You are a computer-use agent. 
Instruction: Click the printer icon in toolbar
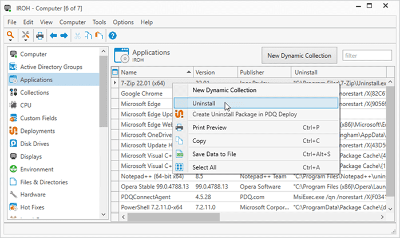pos(40,35)
